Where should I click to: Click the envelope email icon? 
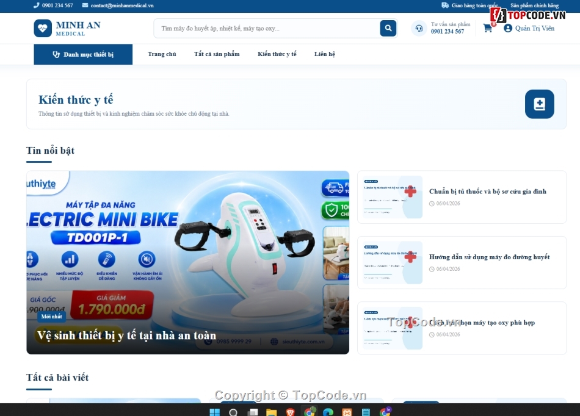[x=85, y=5]
